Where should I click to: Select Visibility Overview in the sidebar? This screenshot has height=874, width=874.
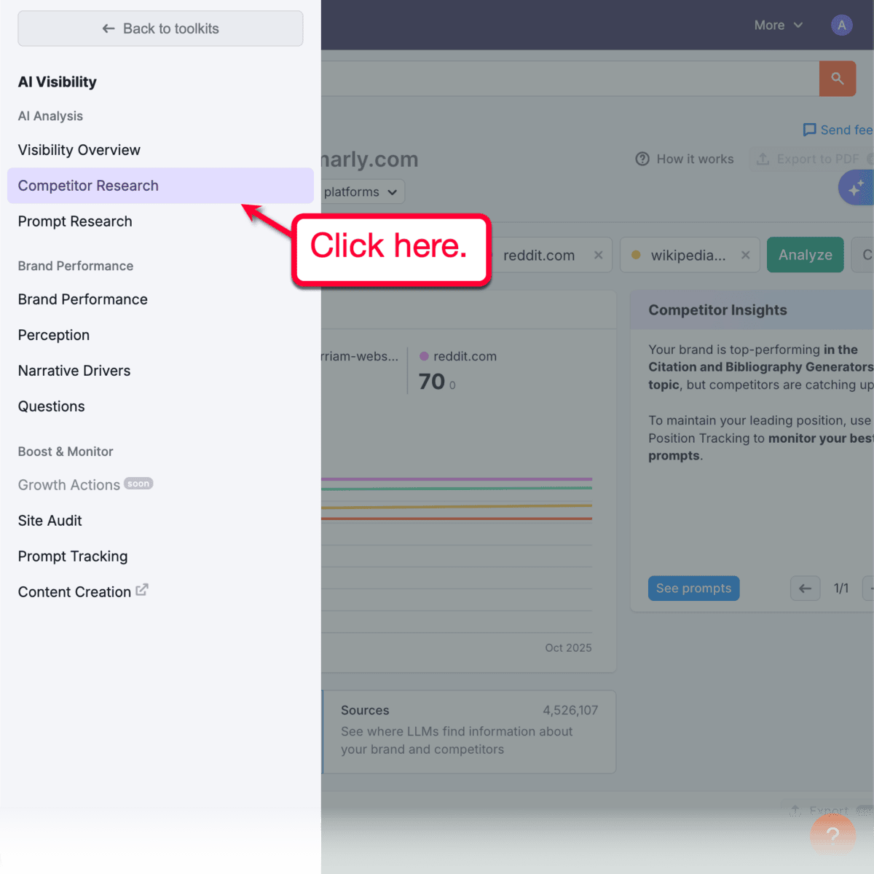click(79, 150)
